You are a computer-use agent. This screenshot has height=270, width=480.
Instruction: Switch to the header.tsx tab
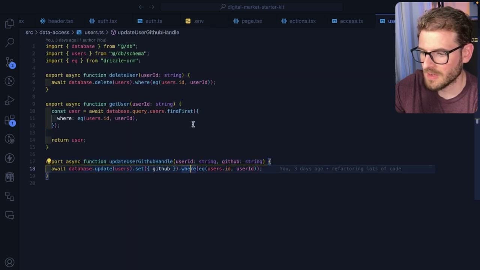pos(57,21)
